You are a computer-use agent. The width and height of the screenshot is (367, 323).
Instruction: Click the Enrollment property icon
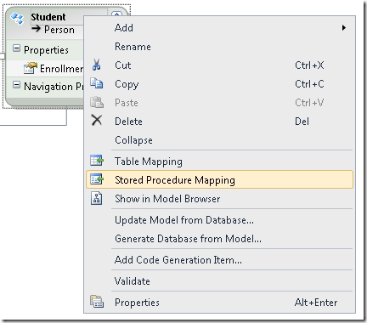(x=31, y=68)
